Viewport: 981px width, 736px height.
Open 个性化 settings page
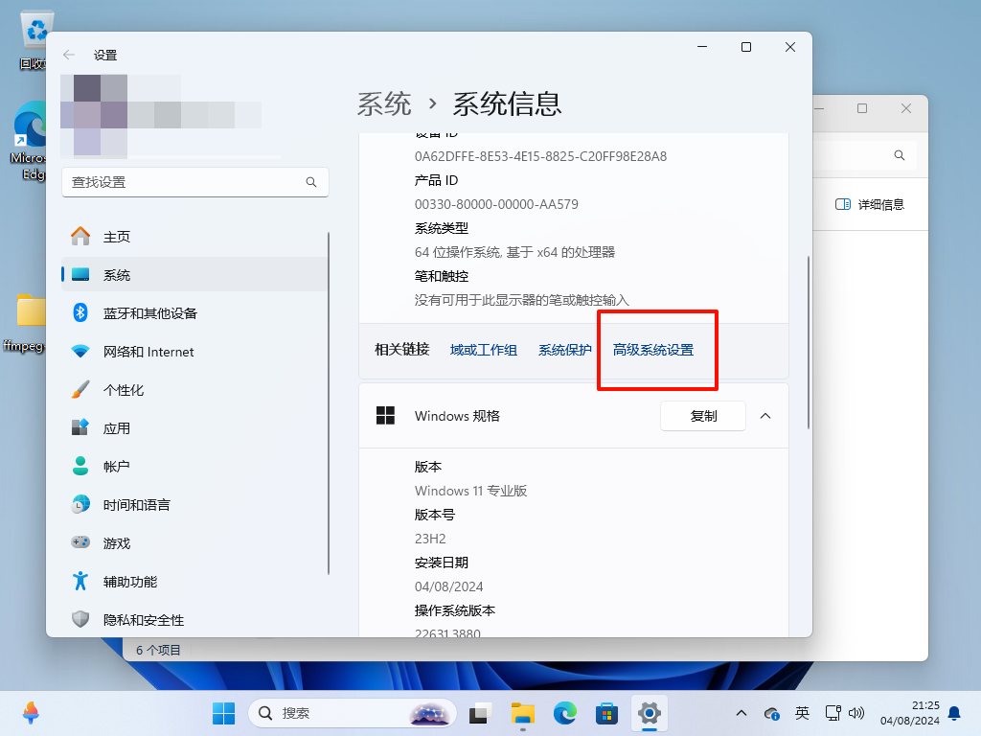tap(194, 390)
